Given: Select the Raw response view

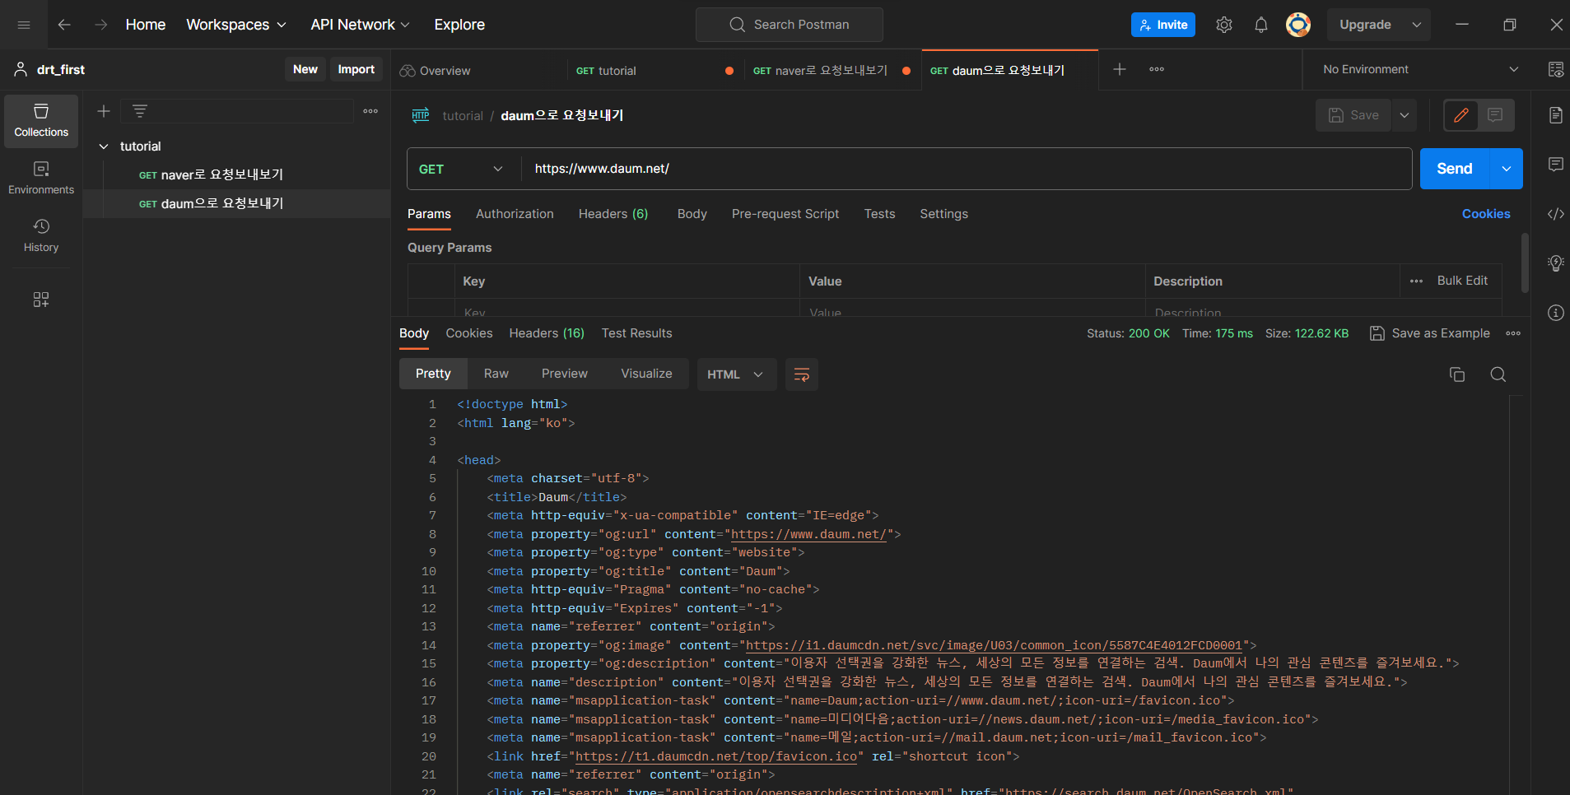Looking at the screenshot, I should [496, 374].
